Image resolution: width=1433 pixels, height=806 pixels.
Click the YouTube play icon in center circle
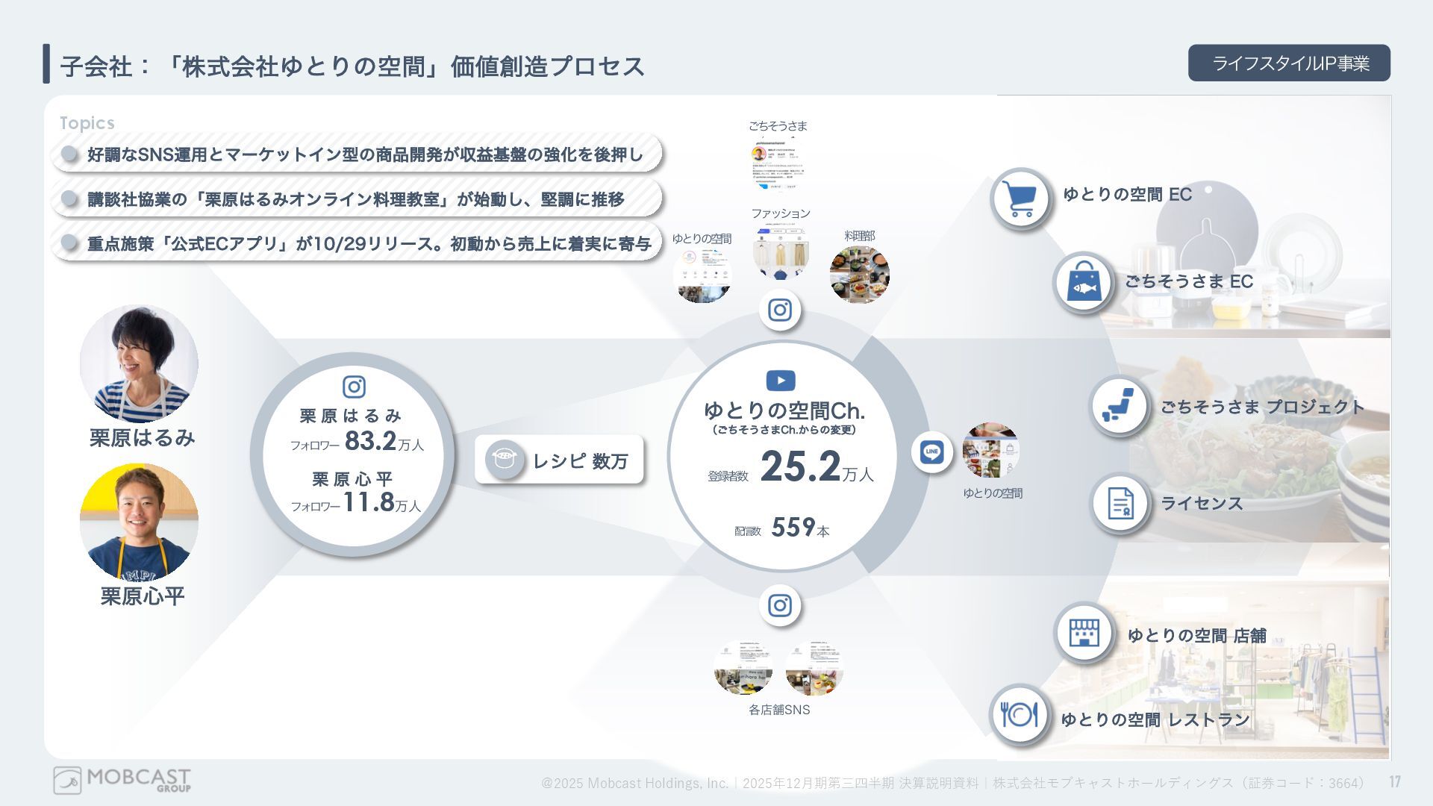(x=781, y=381)
